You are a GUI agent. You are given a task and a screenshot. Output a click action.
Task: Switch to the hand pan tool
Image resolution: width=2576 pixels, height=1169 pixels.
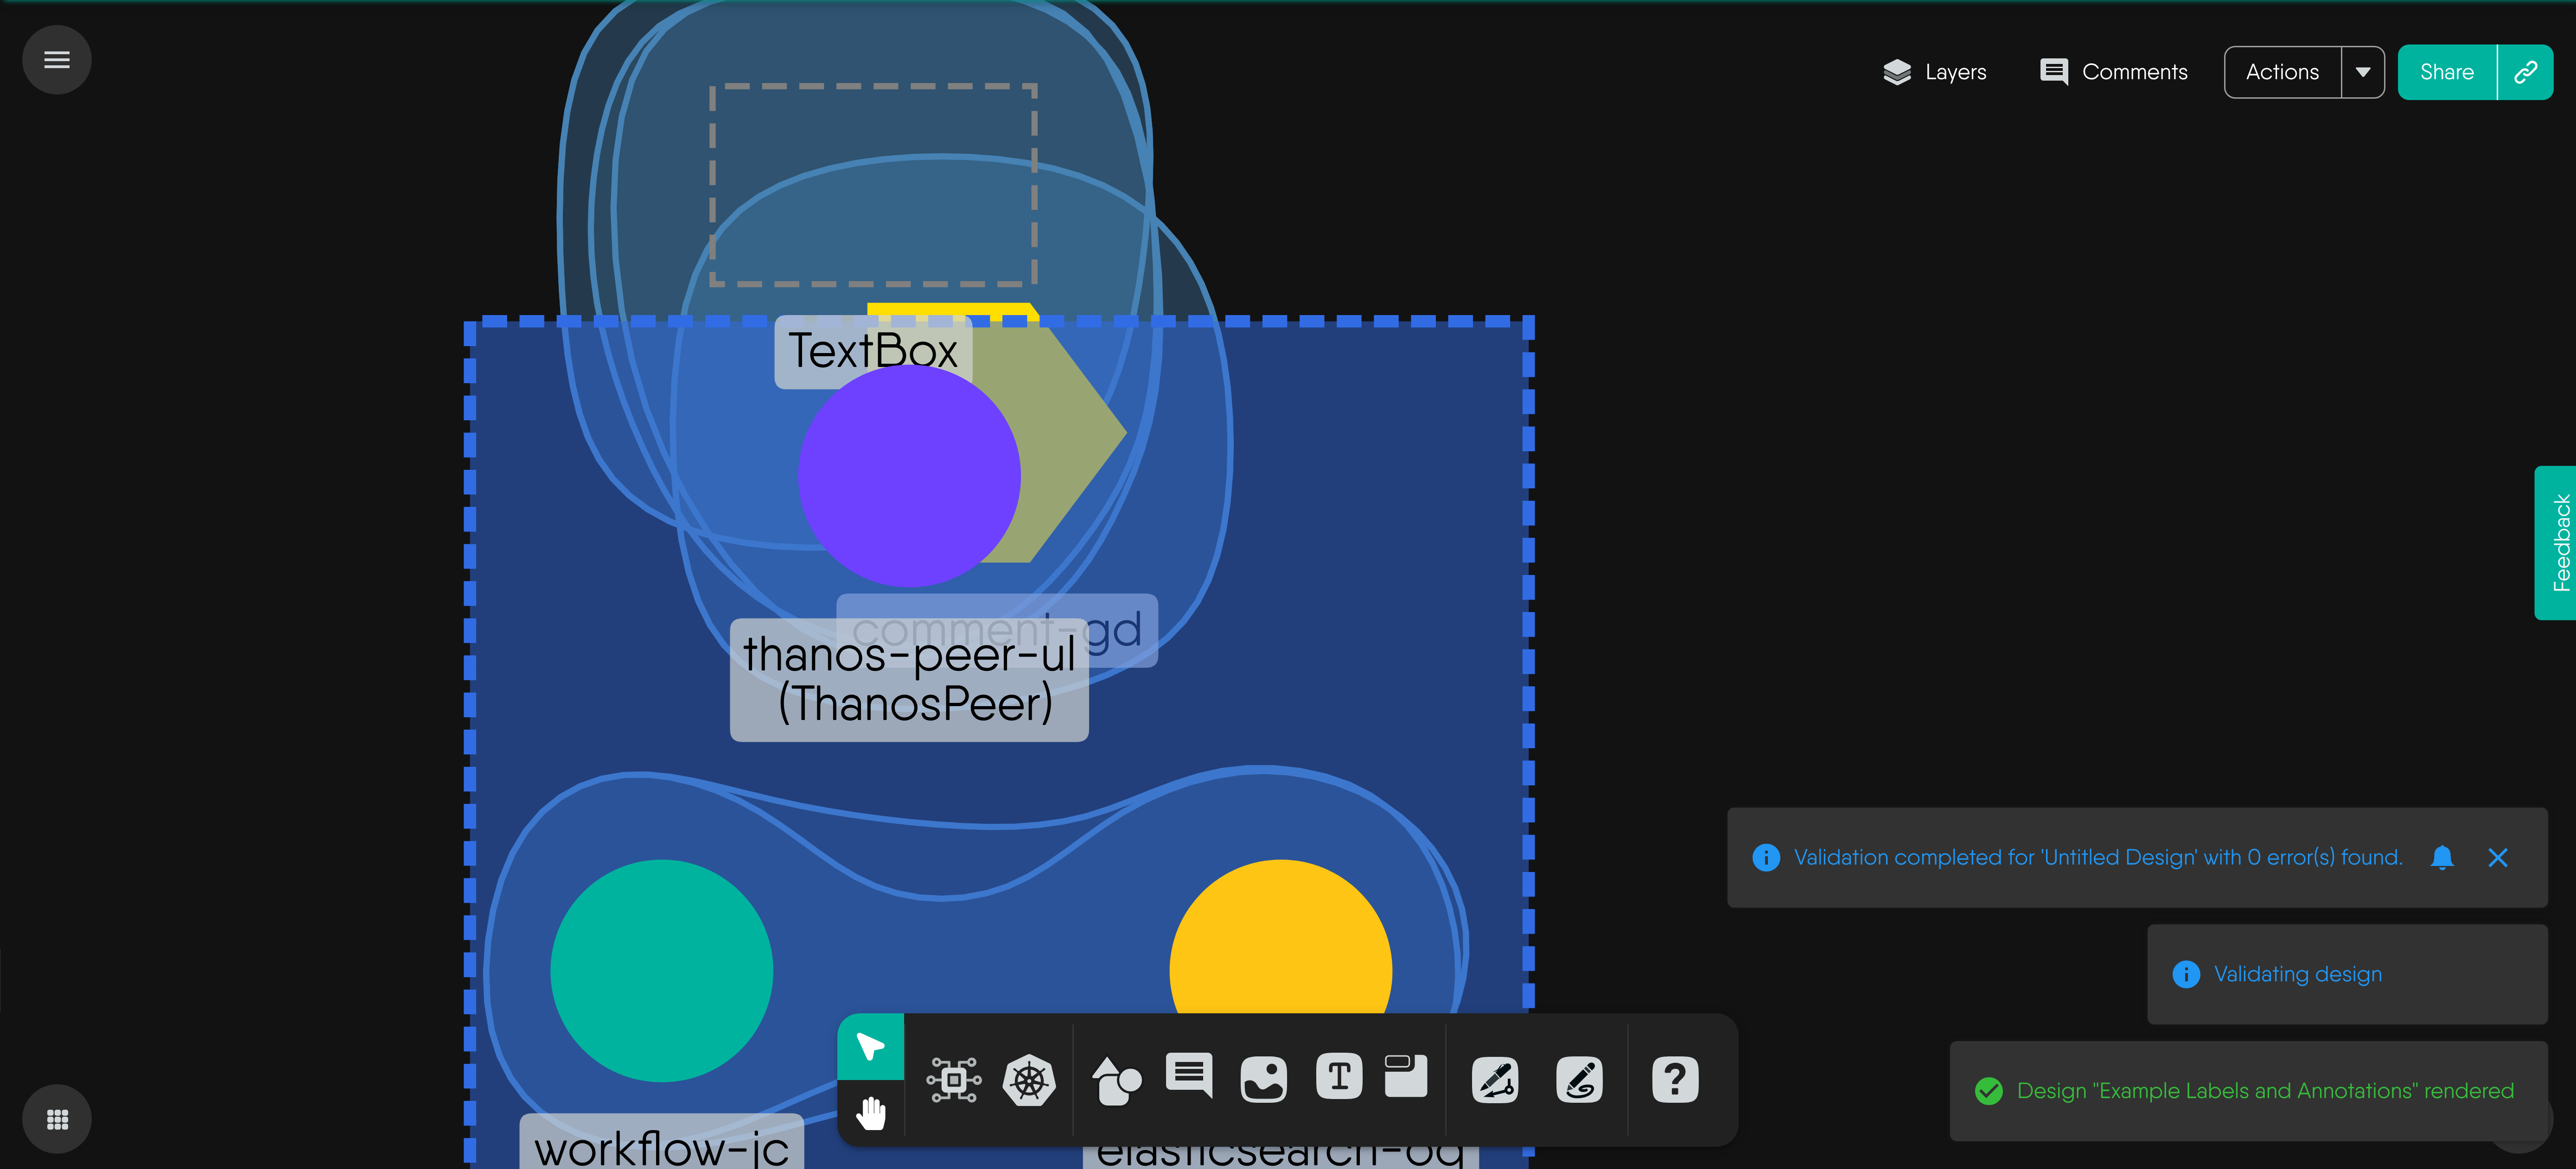pos(870,1111)
